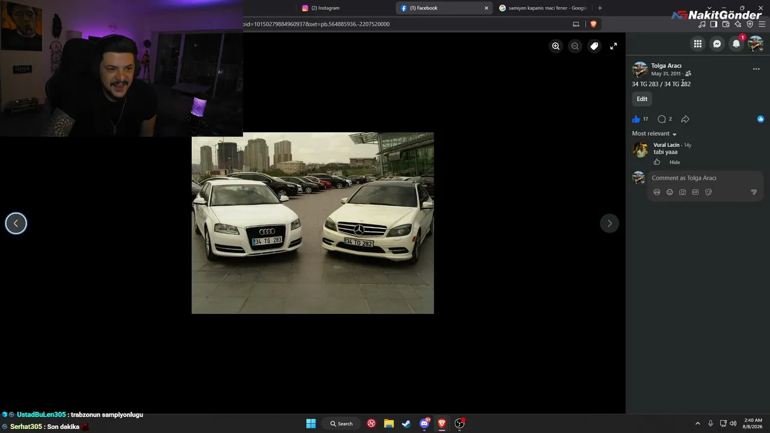
Task: Enter fullscreen photo view
Action: pyautogui.click(x=614, y=46)
